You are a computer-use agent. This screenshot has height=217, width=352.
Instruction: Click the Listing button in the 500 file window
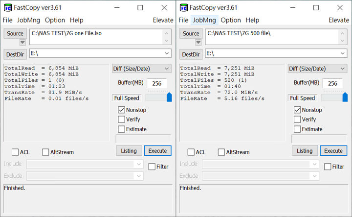(x=305, y=151)
